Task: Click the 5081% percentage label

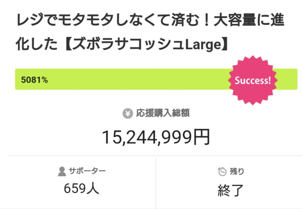Action: (35, 80)
